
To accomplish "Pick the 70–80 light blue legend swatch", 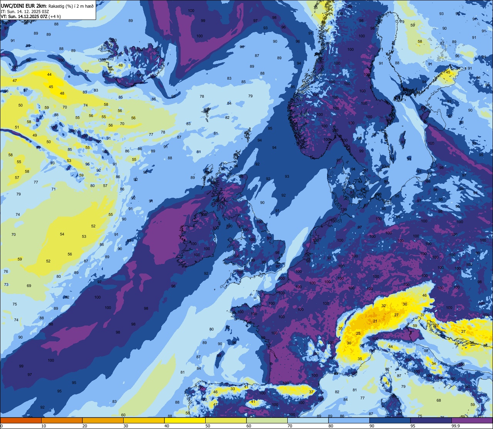I will coord(308,420).
